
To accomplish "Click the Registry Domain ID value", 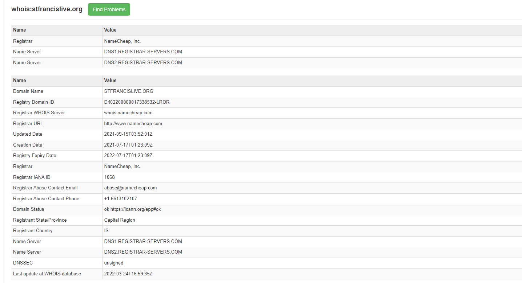I will tap(137, 102).
